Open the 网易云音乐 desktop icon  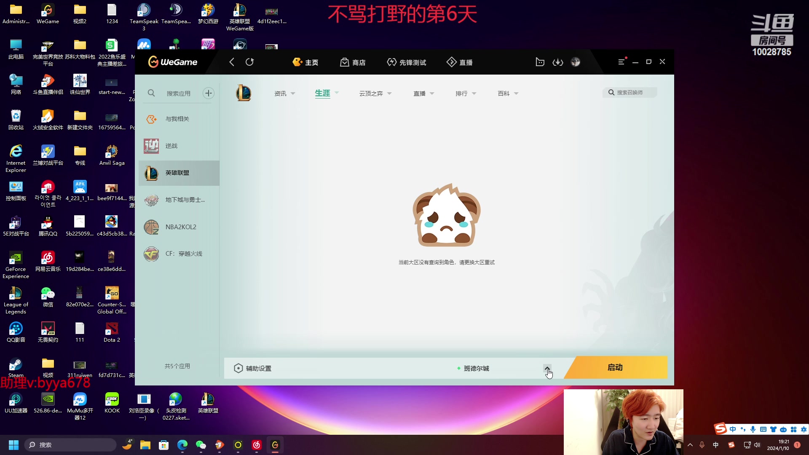click(48, 262)
